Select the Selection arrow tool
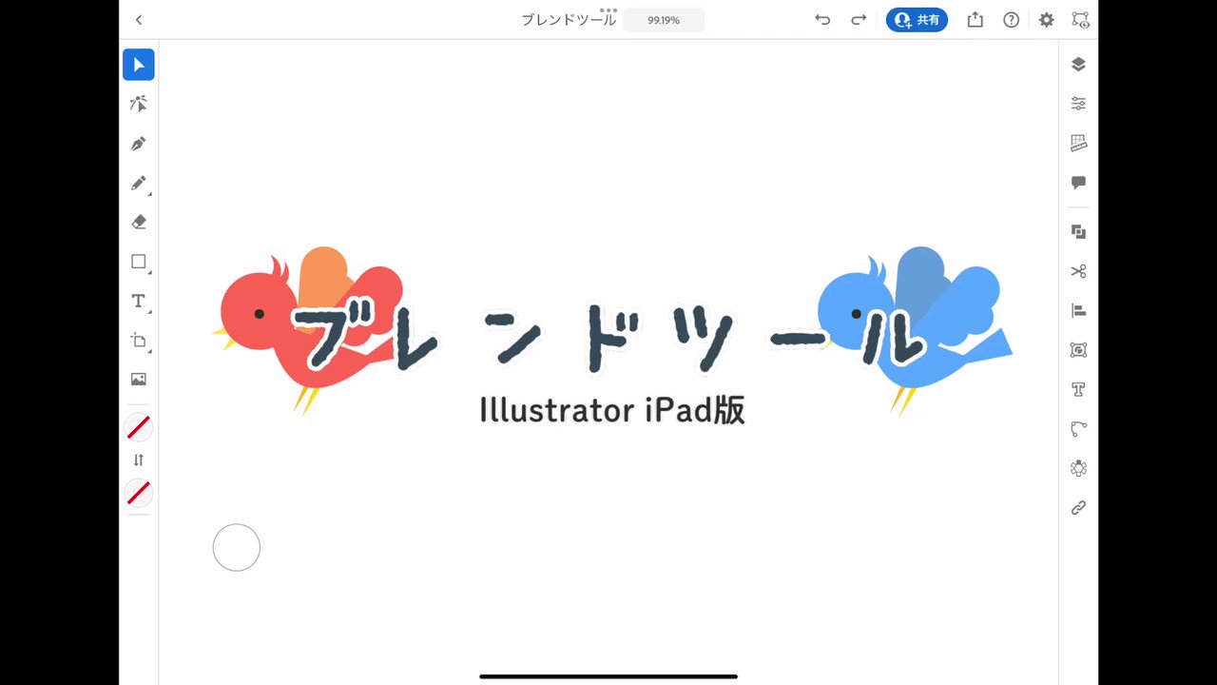The image size is (1217, 685). (x=139, y=65)
